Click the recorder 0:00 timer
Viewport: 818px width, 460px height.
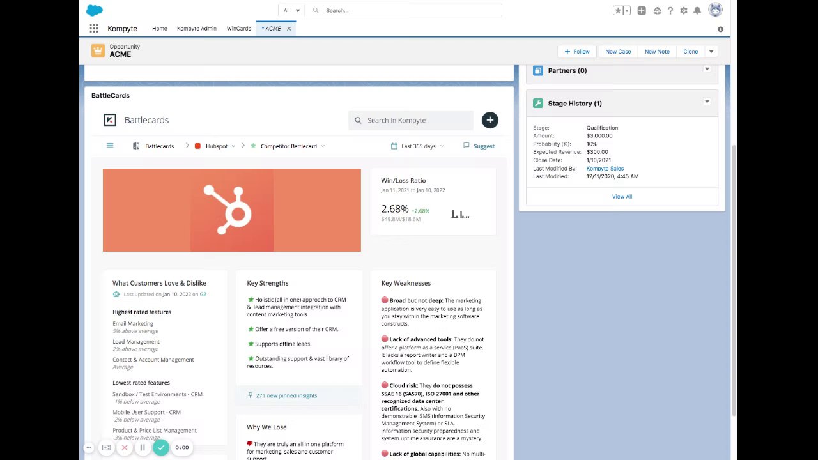point(182,448)
